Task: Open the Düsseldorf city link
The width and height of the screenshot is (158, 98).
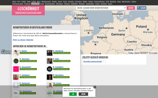Action: [x=26, y=67]
